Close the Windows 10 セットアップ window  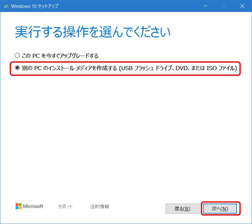(242, 6)
